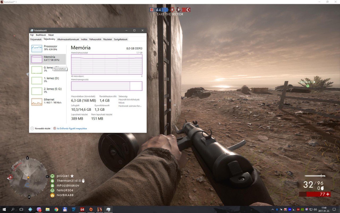This screenshot has height=213, width=340.
Task: Open the Windows Start menu
Action: tap(4, 209)
